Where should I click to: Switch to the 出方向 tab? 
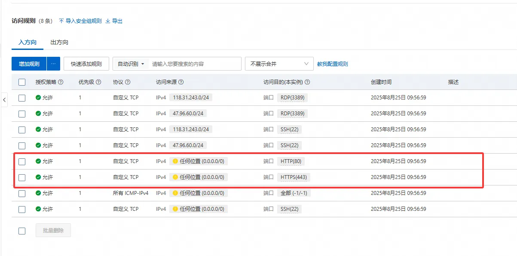[59, 42]
